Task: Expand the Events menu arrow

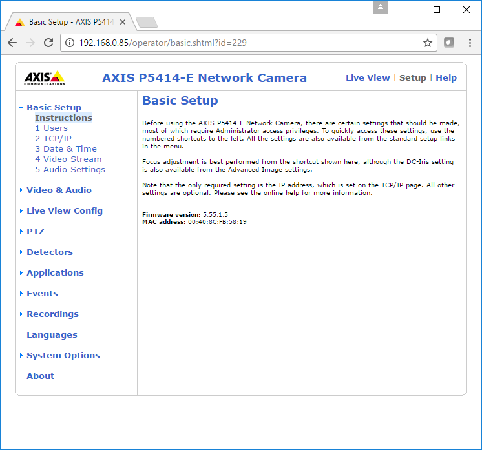Action: click(x=21, y=293)
